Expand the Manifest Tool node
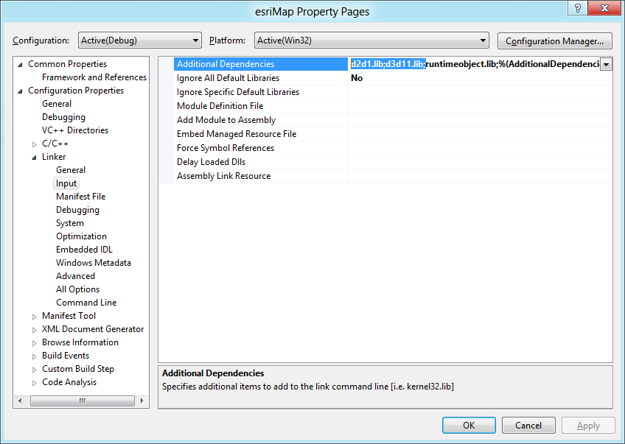The width and height of the screenshot is (625, 444). coord(35,317)
